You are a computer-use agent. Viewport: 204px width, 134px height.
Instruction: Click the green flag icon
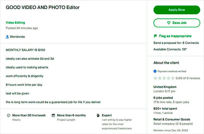[155, 36]
